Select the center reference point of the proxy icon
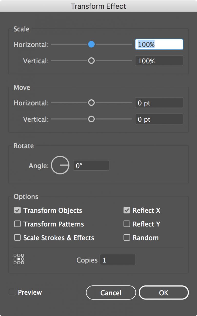 tap(19, 259)
